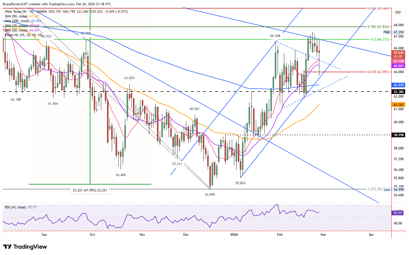Click the 66.568 pivot high label
This screenshot has height=255, width=409.
tap(275, 36)
